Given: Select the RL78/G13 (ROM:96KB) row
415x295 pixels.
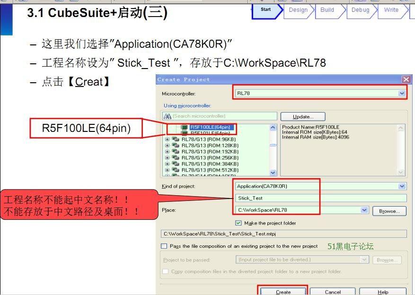Looking at the screenshot, I should coord(209,139).
